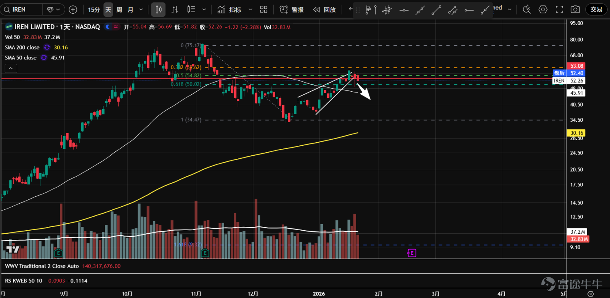Select the 天 daily timeframe
The height and width of the screenshot is (298, 610).
(x=108, y=10)
